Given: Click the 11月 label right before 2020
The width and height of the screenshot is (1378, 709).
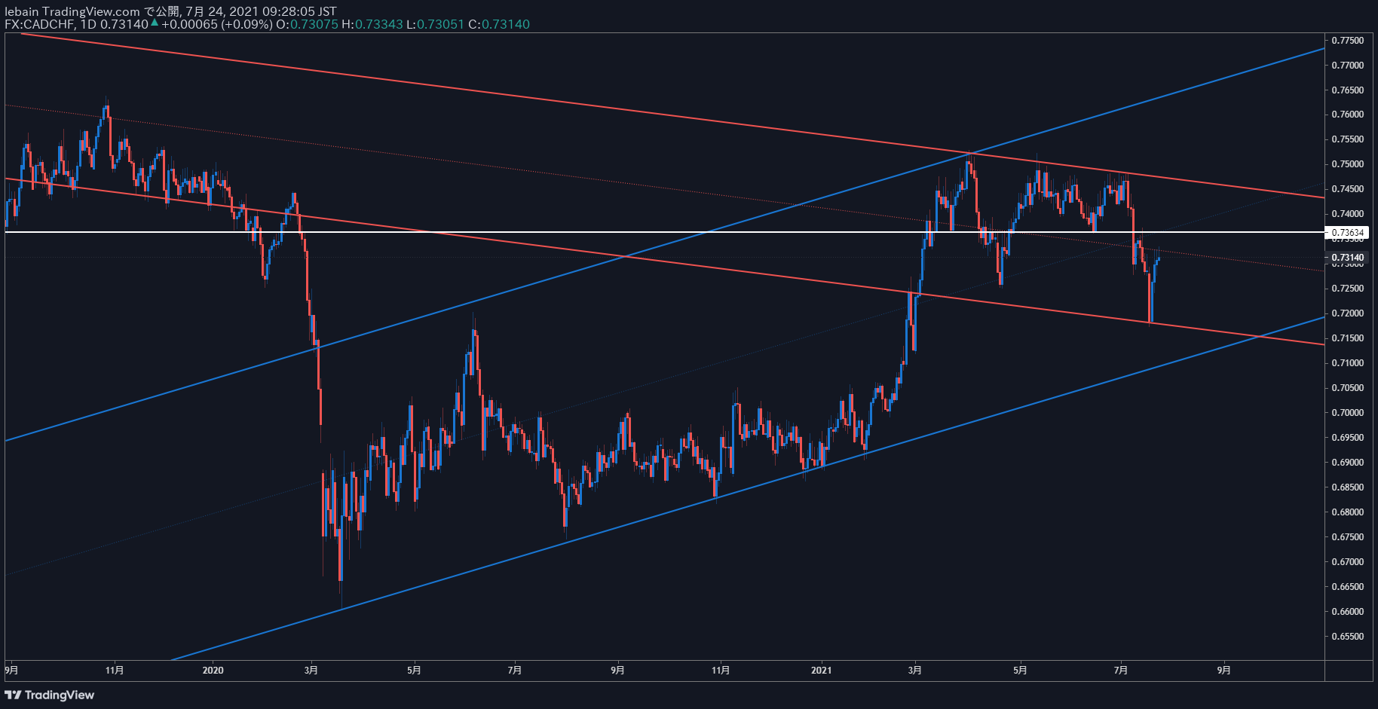Looking at the screenshot, I should [x=115, y=670].
